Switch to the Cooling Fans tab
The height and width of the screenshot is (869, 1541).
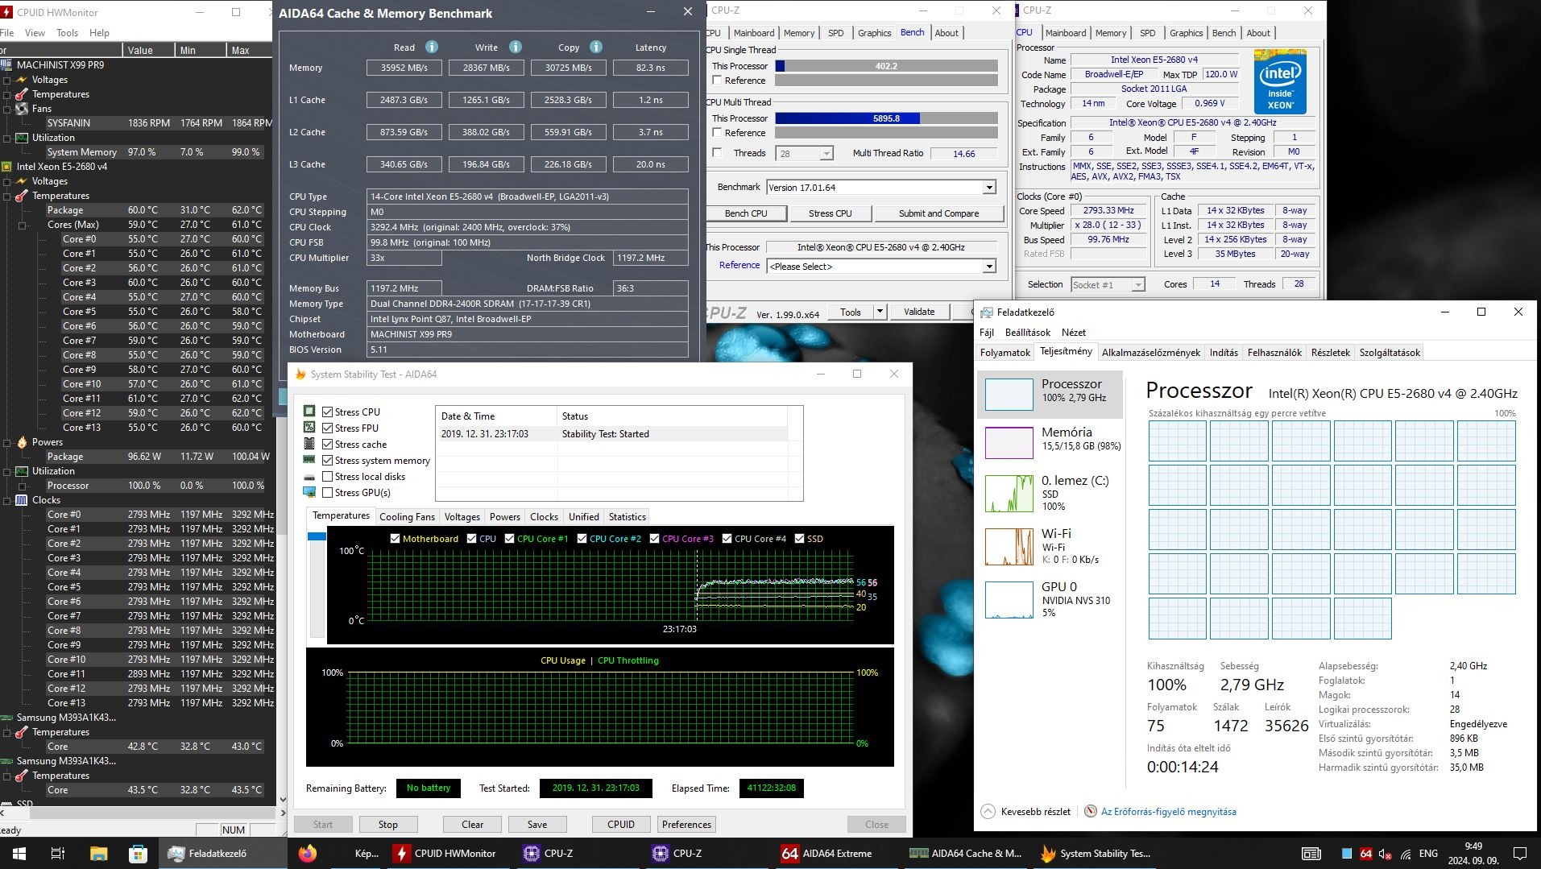tap(407, 517)
